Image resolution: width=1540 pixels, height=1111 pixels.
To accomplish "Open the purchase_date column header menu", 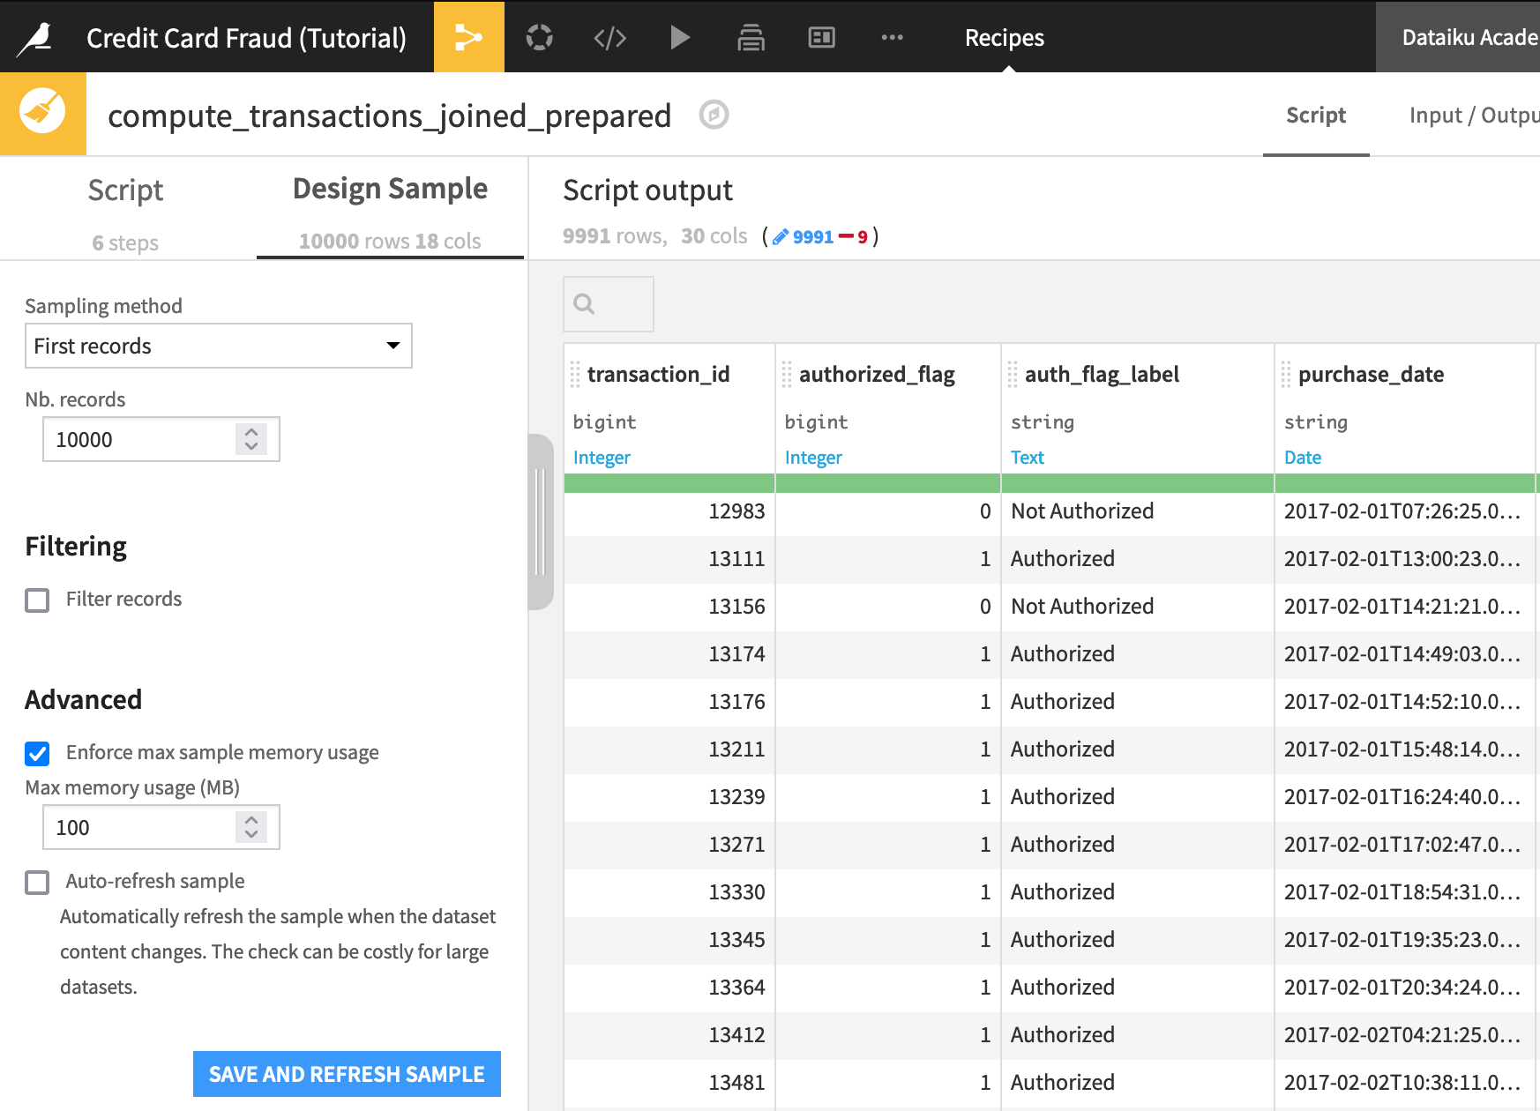I will [1371, 375].
